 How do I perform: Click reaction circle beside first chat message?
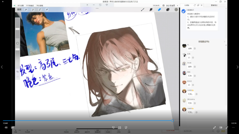194,48
